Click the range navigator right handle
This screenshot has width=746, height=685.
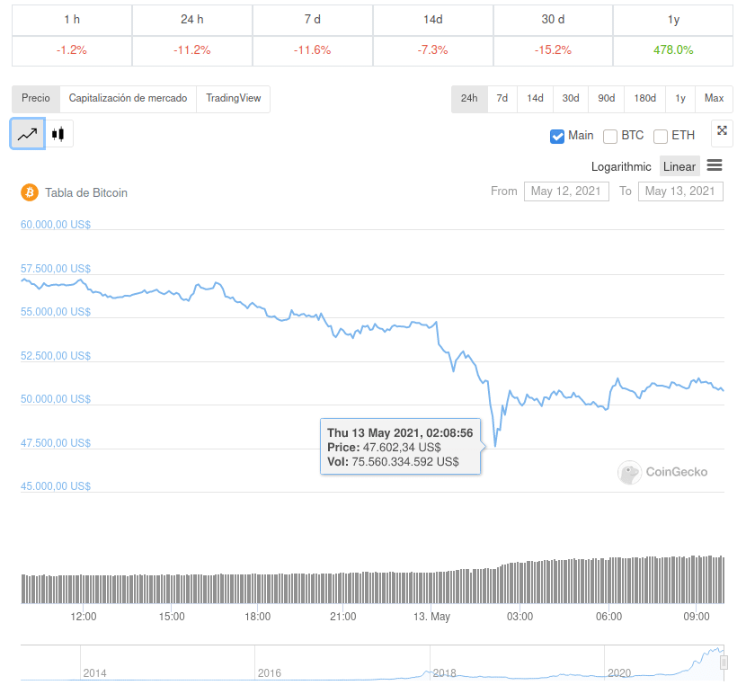pos(724,663)
